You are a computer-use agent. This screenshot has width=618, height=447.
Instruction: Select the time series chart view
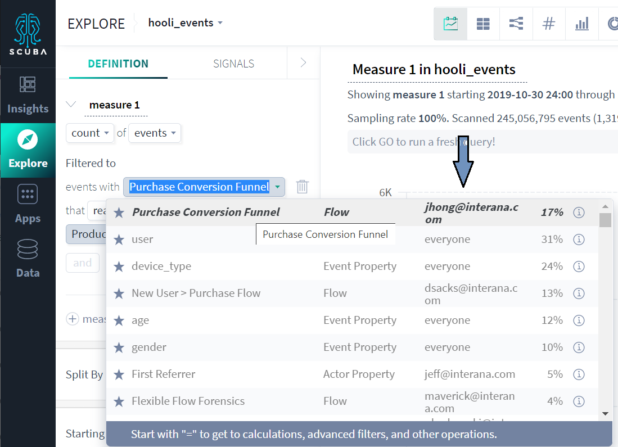tap(450, 24)
